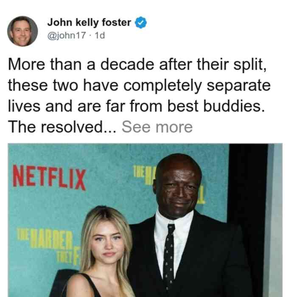
Task: Click the truncated "The resolved..." text
Action: [62, 127]
